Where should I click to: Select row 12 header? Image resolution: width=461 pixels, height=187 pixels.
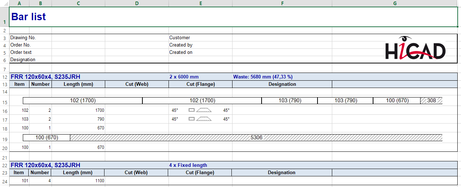click(x=4, y=77)
